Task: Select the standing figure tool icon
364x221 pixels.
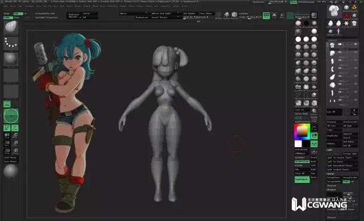Action: pos(338,31)
